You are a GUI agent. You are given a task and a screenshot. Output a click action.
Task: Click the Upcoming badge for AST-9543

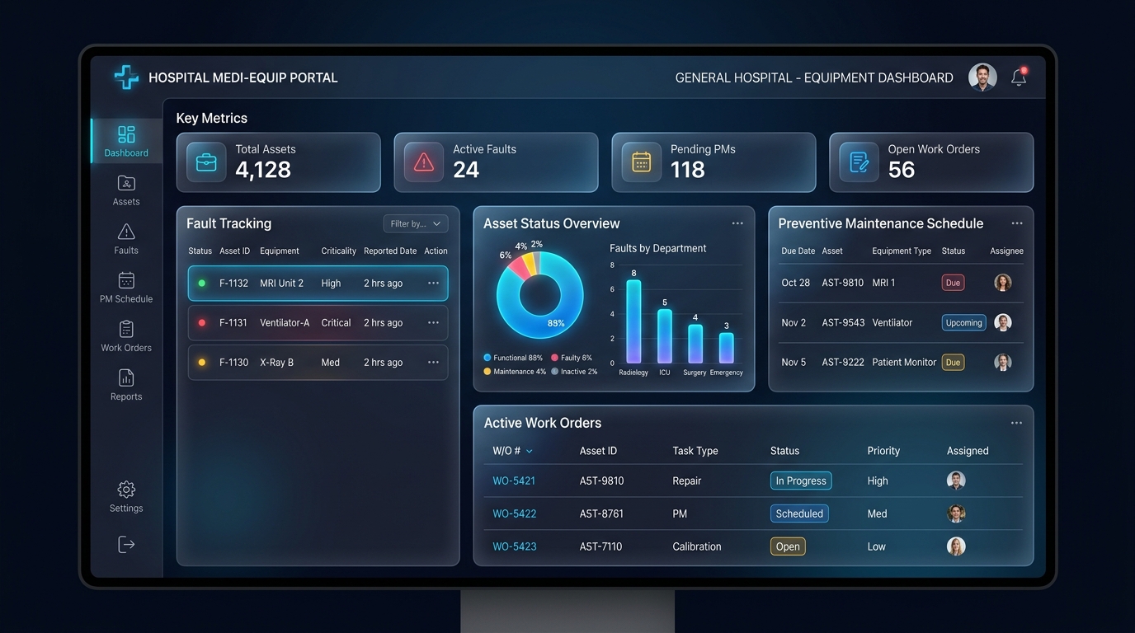964,322
